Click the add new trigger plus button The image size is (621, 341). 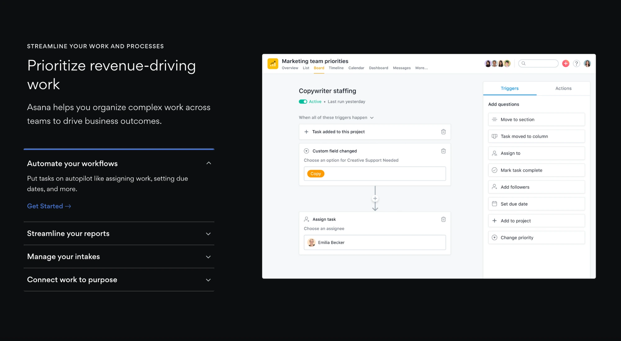click(x=374, y=198)
